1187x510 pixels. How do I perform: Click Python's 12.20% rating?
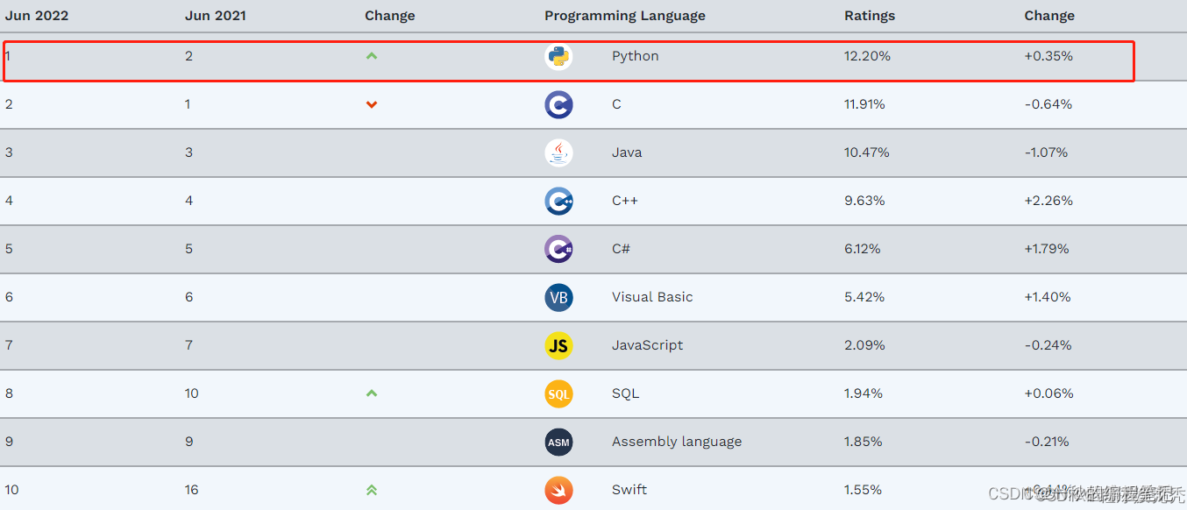(x=867, y=56)
